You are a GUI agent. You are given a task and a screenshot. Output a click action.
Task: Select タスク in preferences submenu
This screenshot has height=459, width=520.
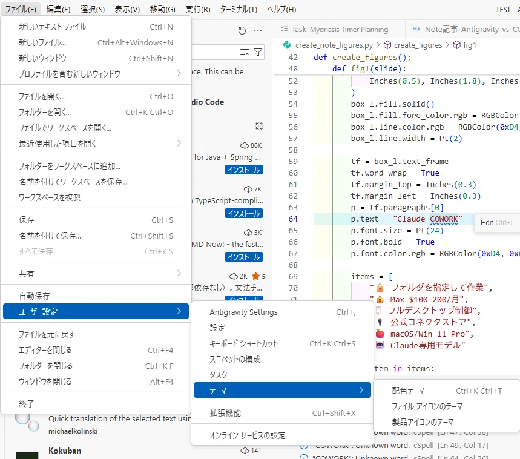pos(282,375)
